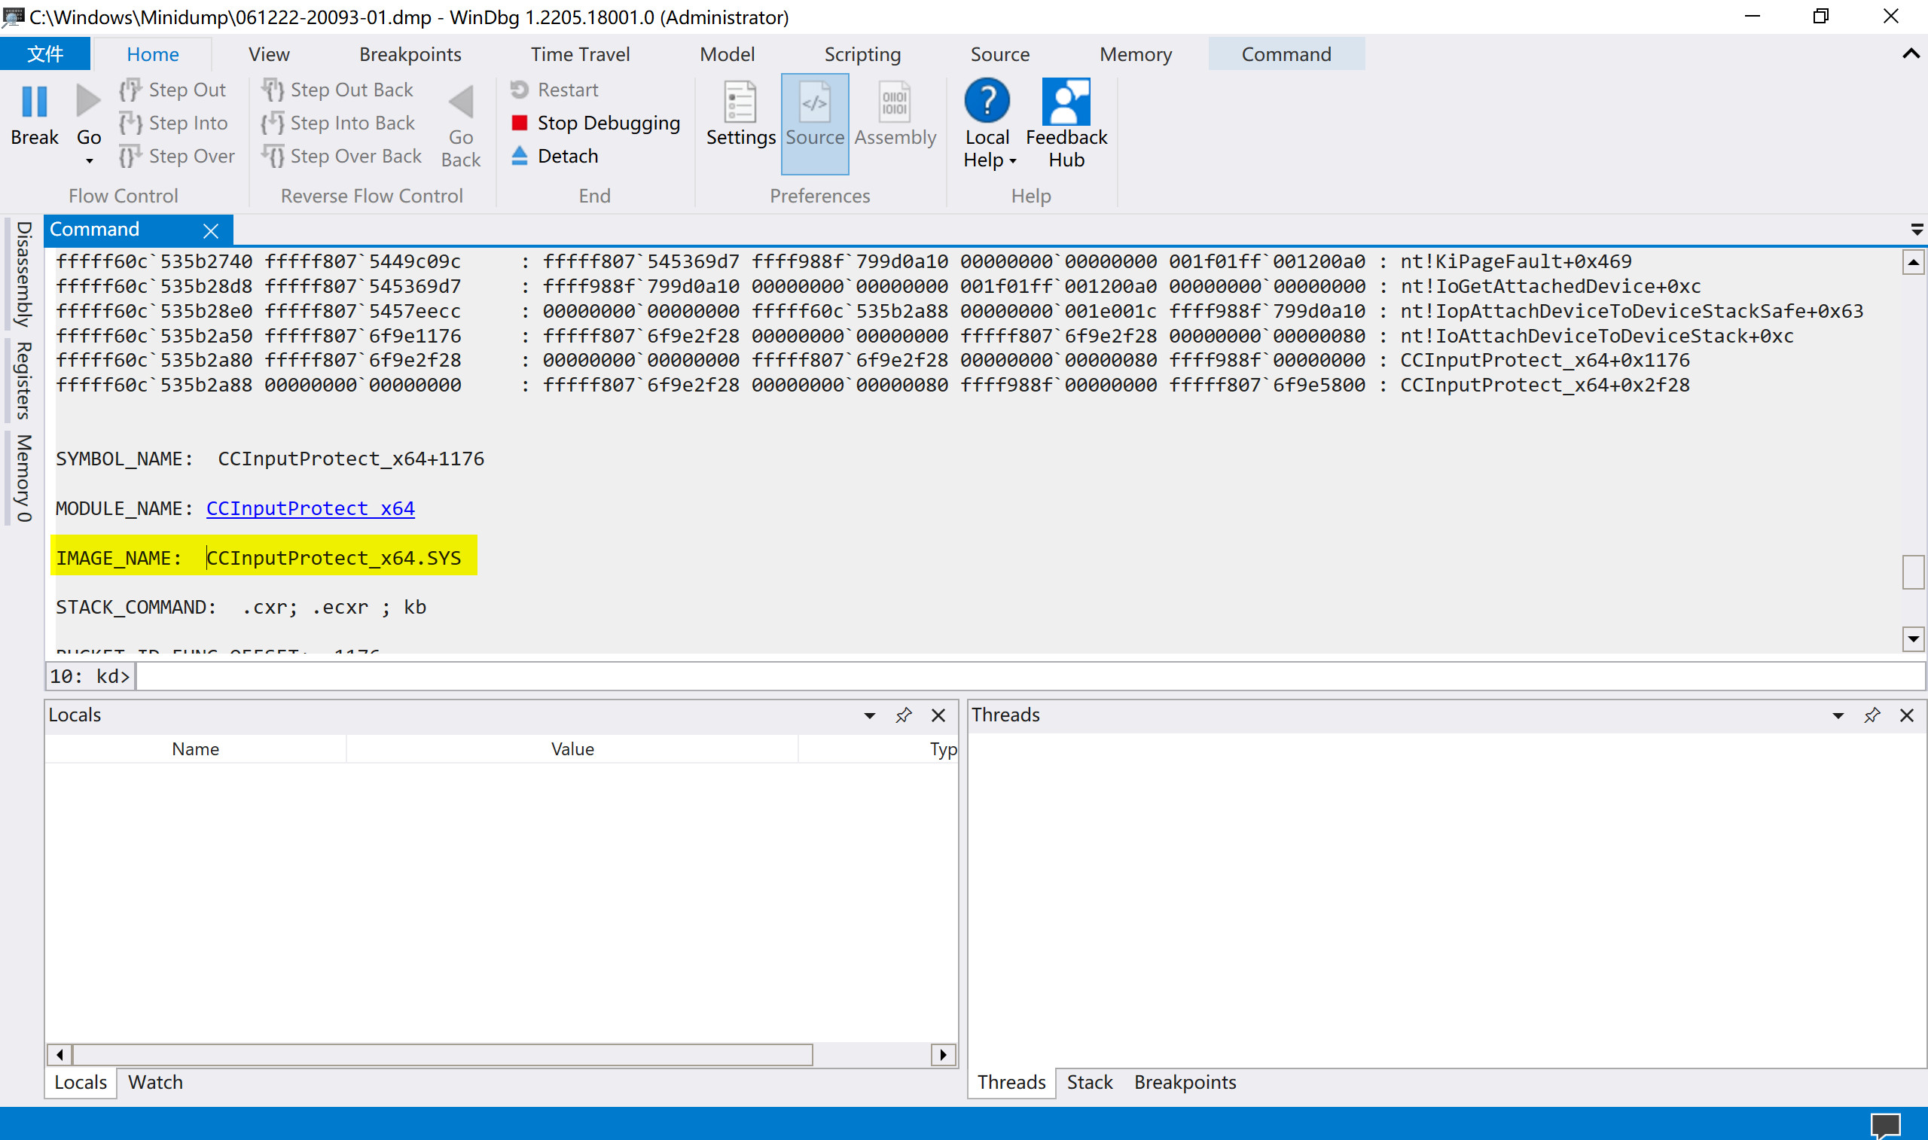Open the Registers side panel
This screenshot has width=1928, height=1140.
point(23,381)
